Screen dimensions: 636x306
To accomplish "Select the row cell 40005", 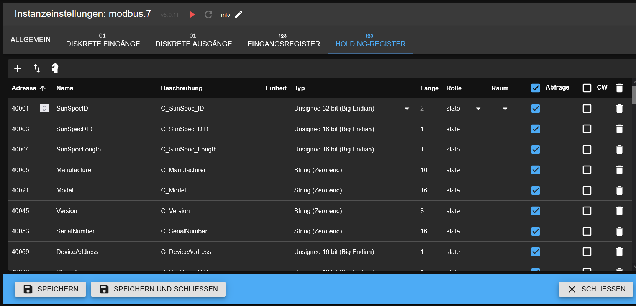I will point(20,170).
